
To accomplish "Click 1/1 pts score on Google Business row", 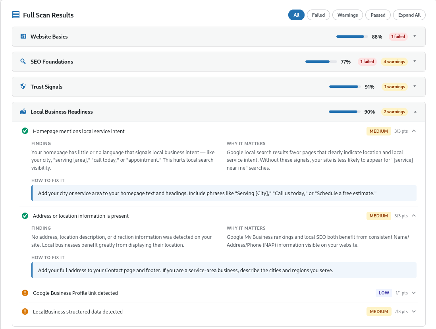I will [401, 293].
